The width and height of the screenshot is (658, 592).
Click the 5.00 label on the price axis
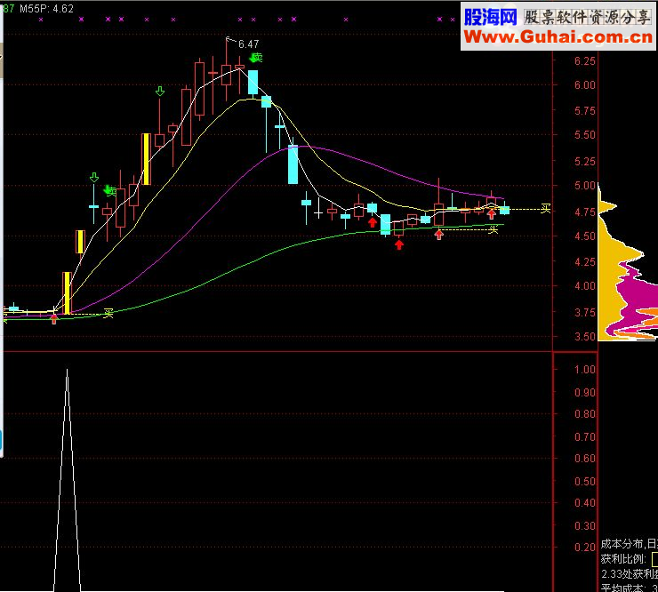click(584, 185)
